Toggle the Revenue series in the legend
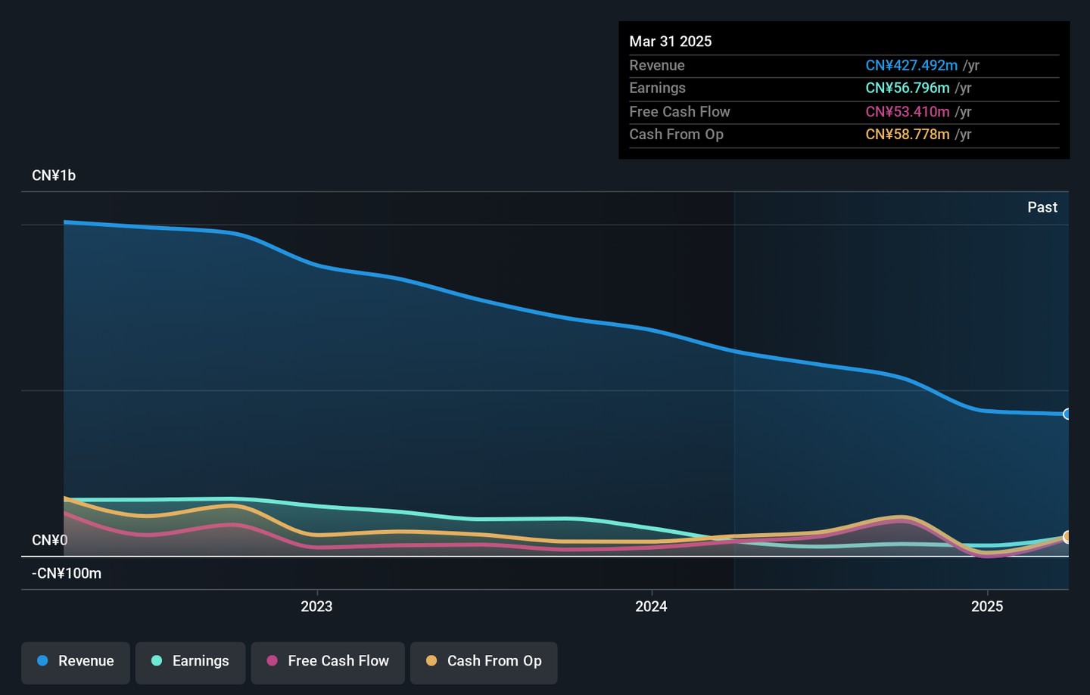Viewport: 1090px width, 695px height. 76,662
